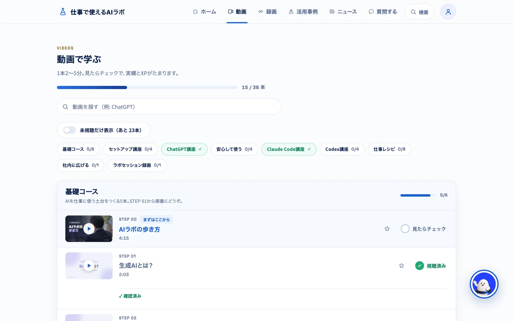Image resolution: width=513 pixels, height=321 pixels.
Task: Filter by 社内に広げる chip
Action: coord(80,165)
